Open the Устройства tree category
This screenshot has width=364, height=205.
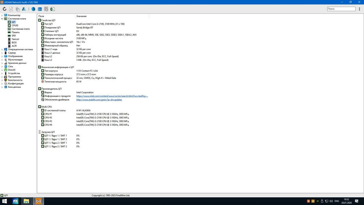[x=14, y=73]
